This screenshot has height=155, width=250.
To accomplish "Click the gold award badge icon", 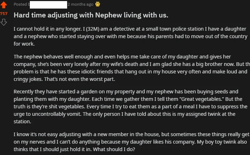I will coord(98,5).
